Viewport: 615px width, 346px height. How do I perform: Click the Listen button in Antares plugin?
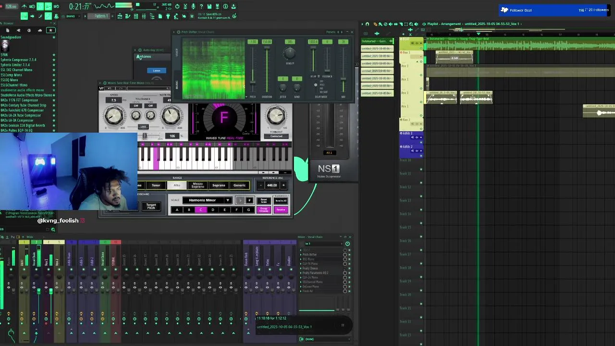[157, 71]
